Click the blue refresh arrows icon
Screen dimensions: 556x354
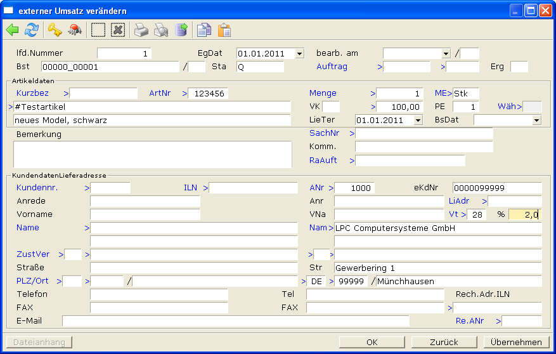pyautogui.click(x=31, y=30)
